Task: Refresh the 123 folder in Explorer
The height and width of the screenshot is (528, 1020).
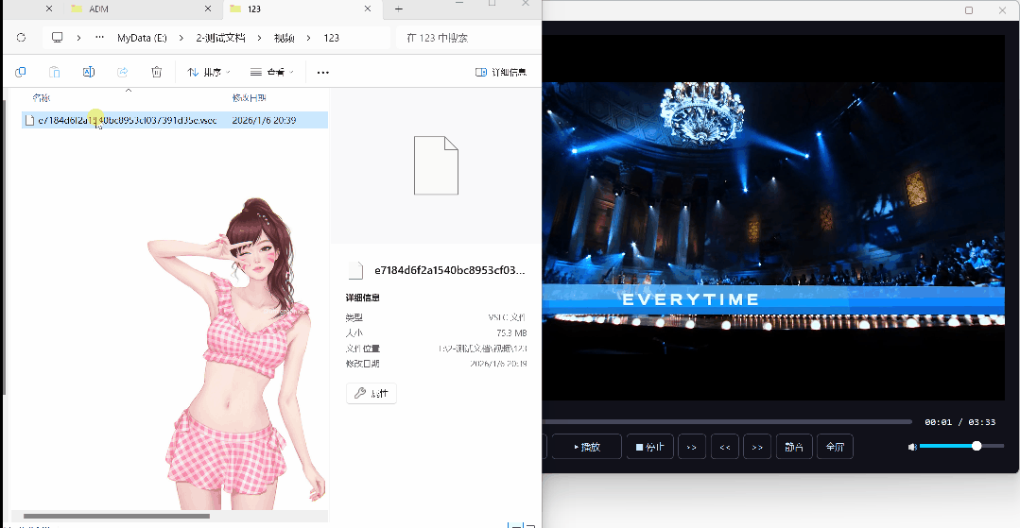Action: coord(21,38)
